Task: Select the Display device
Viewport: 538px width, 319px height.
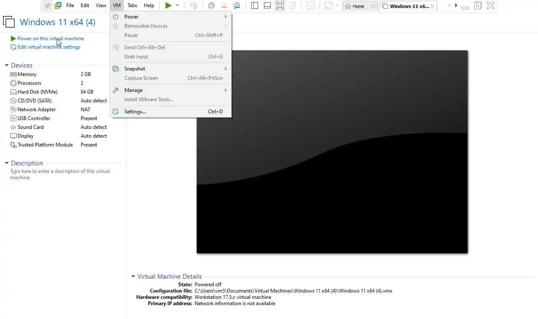Action: click(59, 136)
